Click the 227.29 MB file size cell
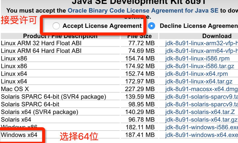The width and height of the screenshot is (238, 143). 140,89
